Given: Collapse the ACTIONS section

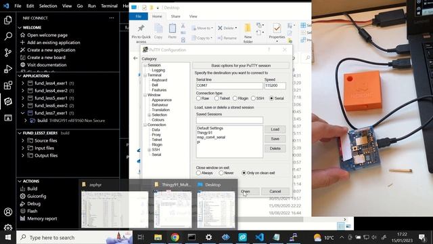Looking at the screenshot, I should [20, 181].
